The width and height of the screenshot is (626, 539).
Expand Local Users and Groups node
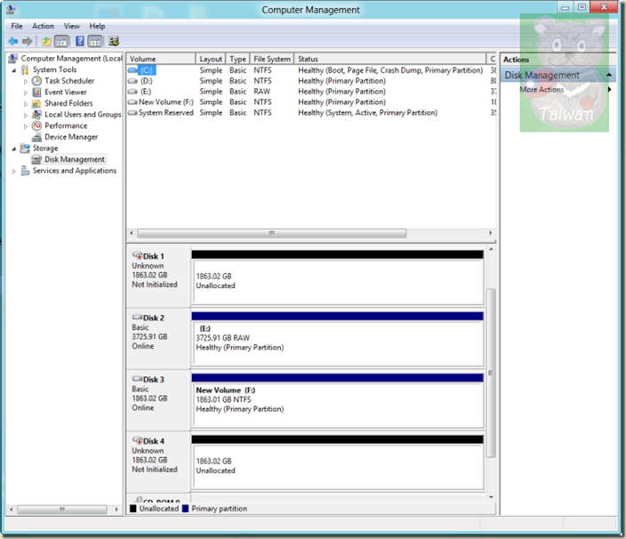[x=26, y=115]
